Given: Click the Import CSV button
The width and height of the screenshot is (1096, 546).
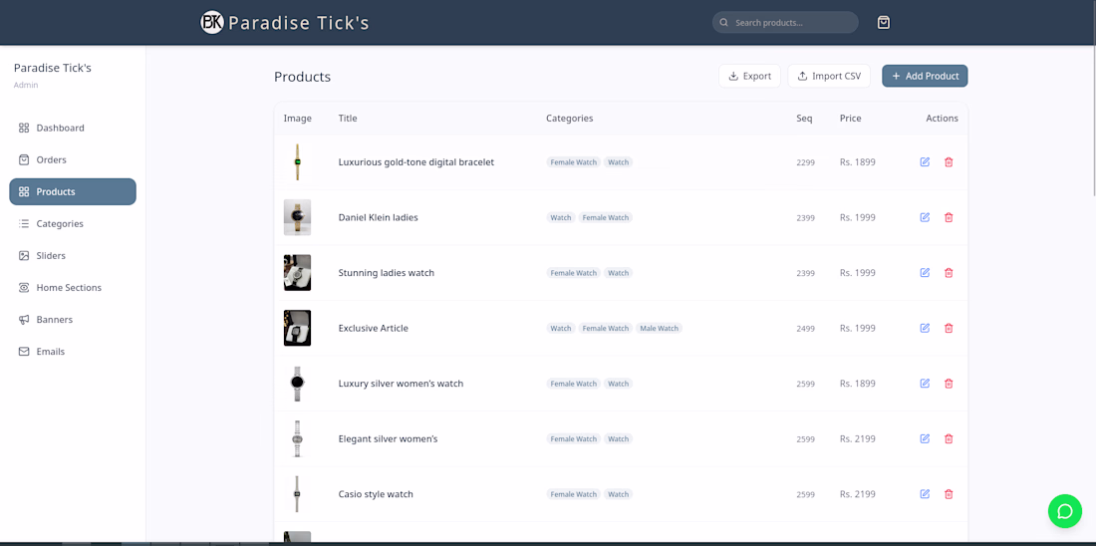Looking at the screenshot, I should coord(829,76).
